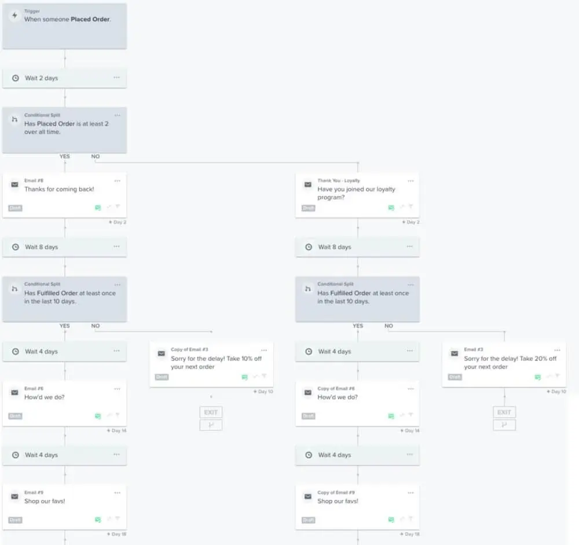Viewport: 579px width, 545px height.
Task: Select Copy of Email #9 Shop our favs card
Action: point(357,507)
